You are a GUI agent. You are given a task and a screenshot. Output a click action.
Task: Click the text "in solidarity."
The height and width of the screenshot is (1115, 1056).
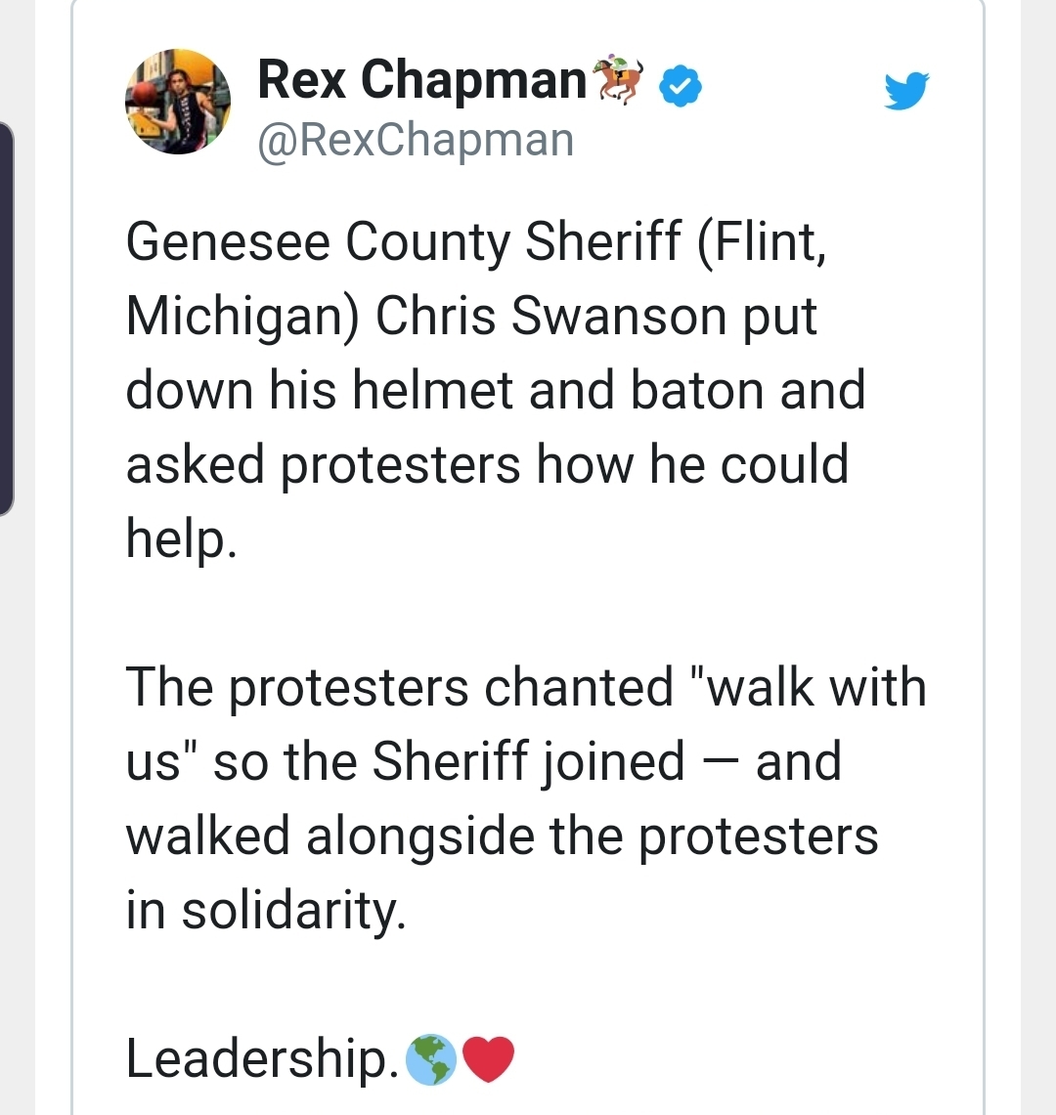pyautogui.click(x=266, y=910)
